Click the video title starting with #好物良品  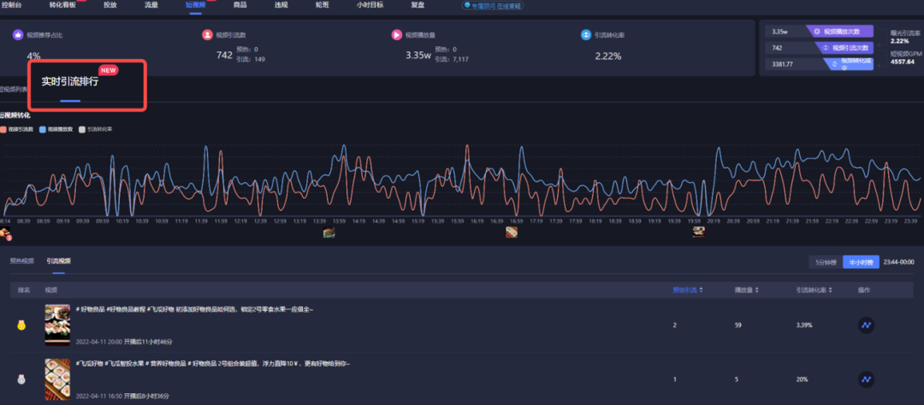click(x=194, y=309)
